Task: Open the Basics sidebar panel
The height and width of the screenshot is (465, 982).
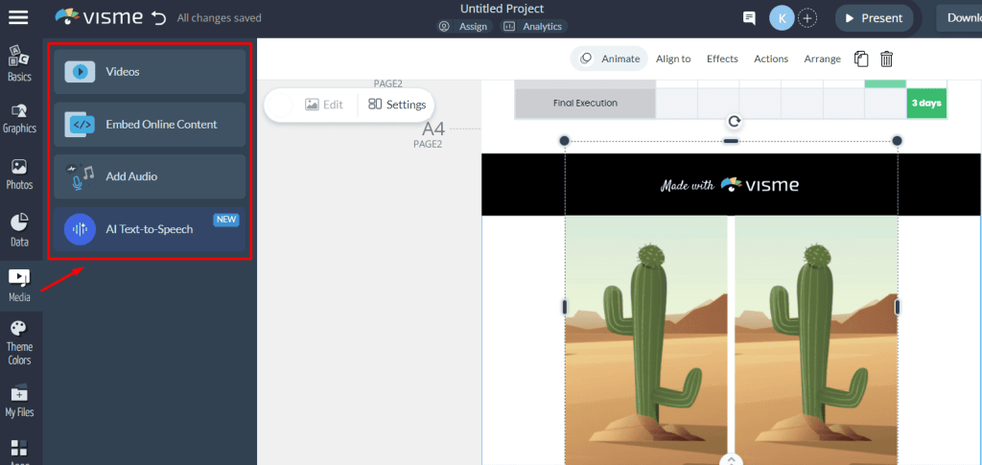Action: 19,63
